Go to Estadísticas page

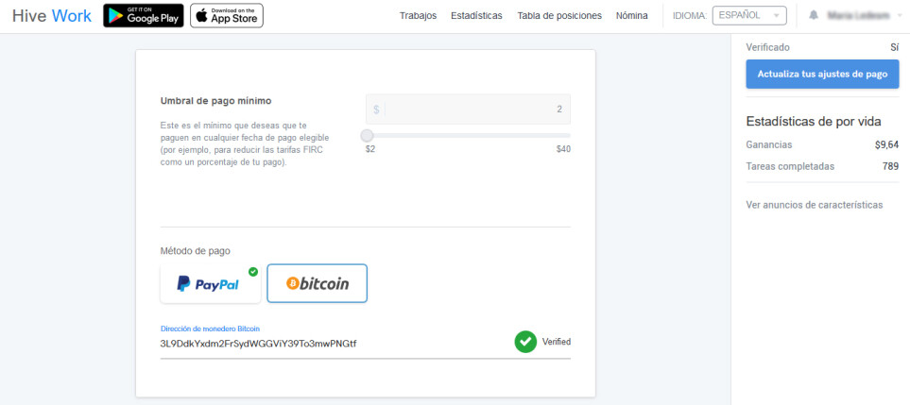pyautogui.click(x=476, y=16)
